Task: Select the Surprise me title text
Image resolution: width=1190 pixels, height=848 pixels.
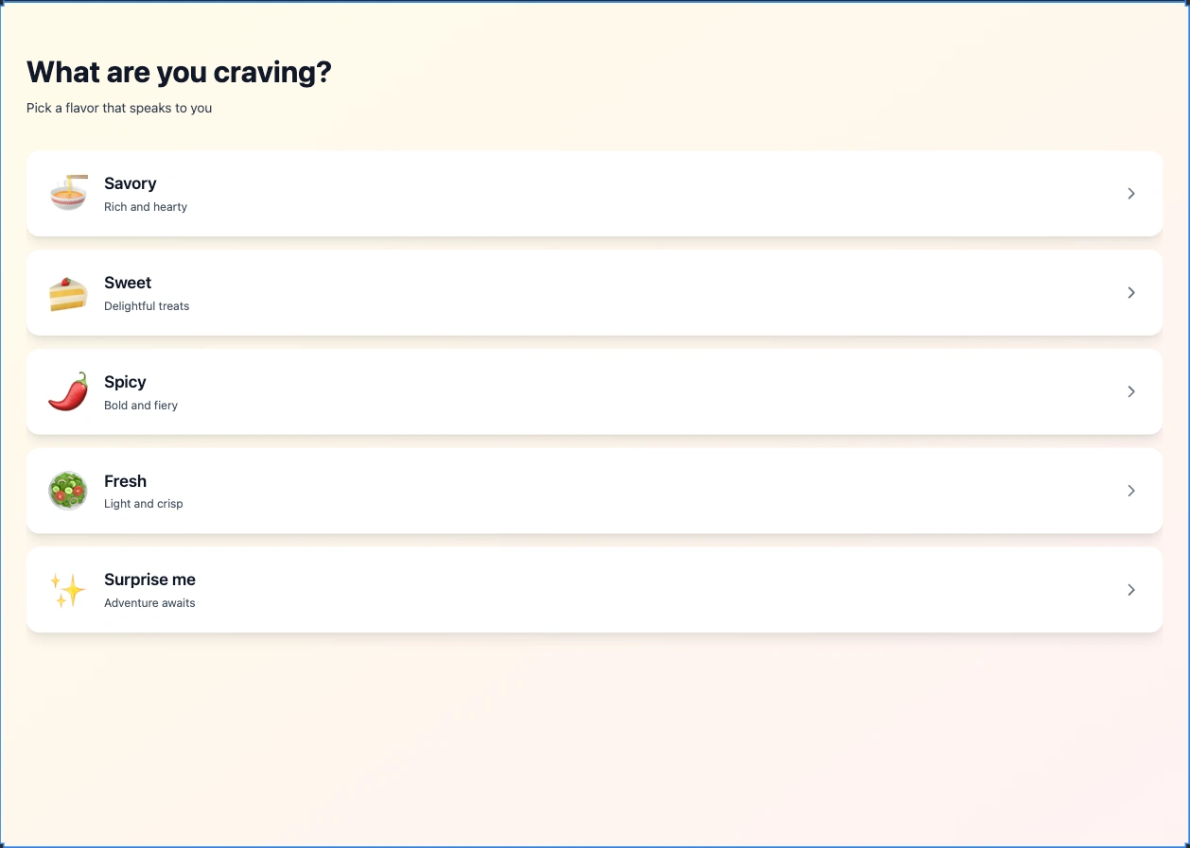Action: [x=149, y=580]
